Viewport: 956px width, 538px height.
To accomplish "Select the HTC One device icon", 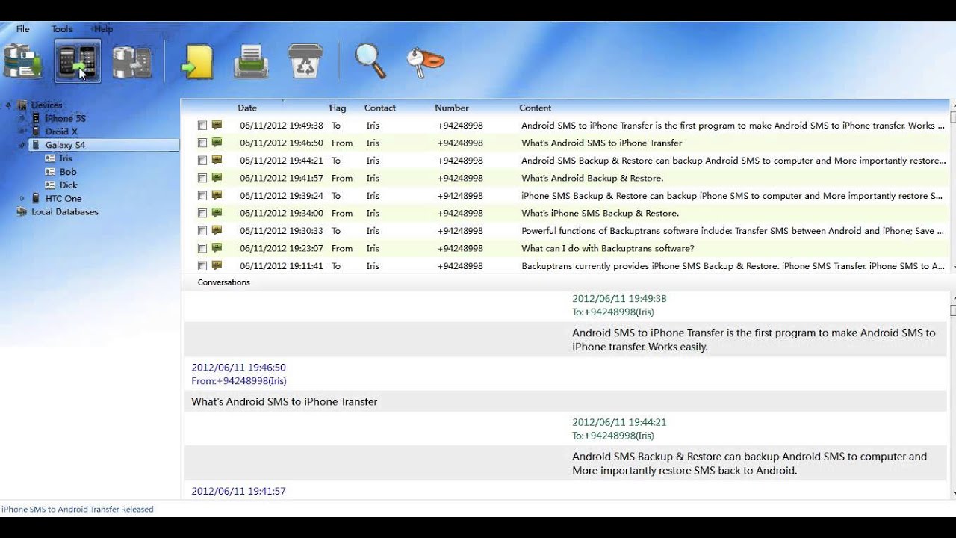I will [35, 198].
